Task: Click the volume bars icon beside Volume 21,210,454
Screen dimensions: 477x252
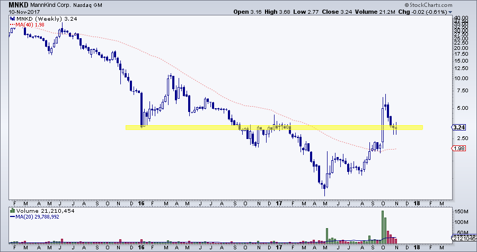Action: coord(13,211)
